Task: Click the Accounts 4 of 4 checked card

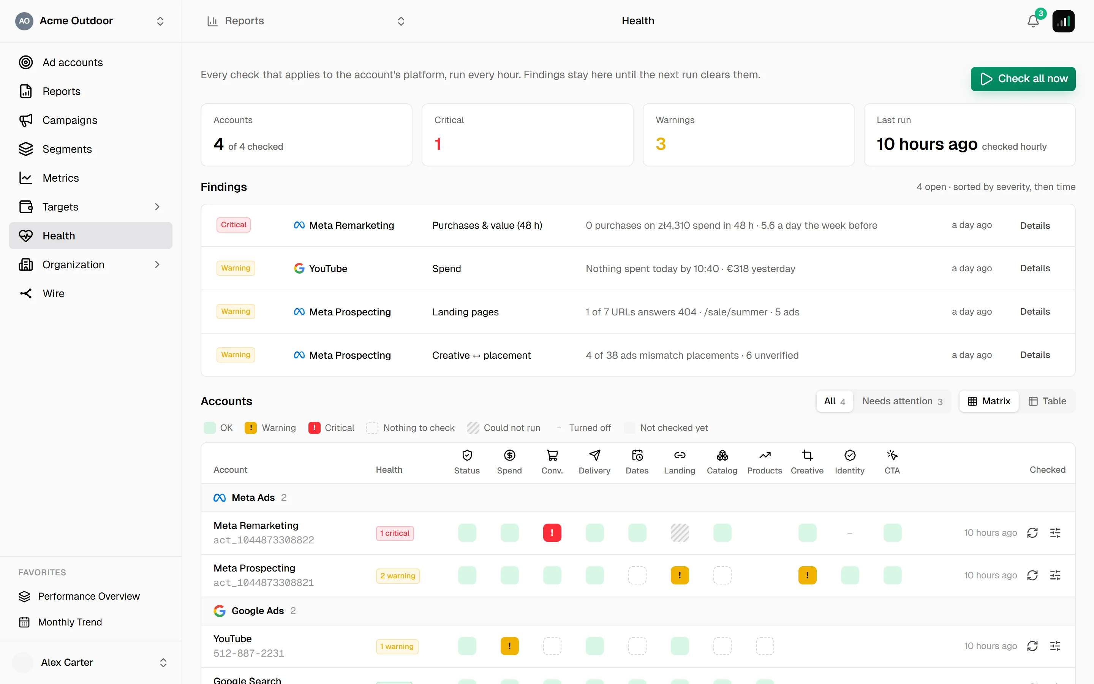Action: tap(306, 135)
